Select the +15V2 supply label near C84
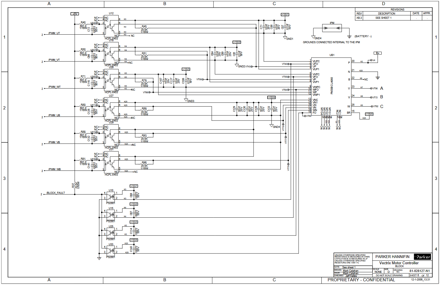 click(x=237, y=42)
